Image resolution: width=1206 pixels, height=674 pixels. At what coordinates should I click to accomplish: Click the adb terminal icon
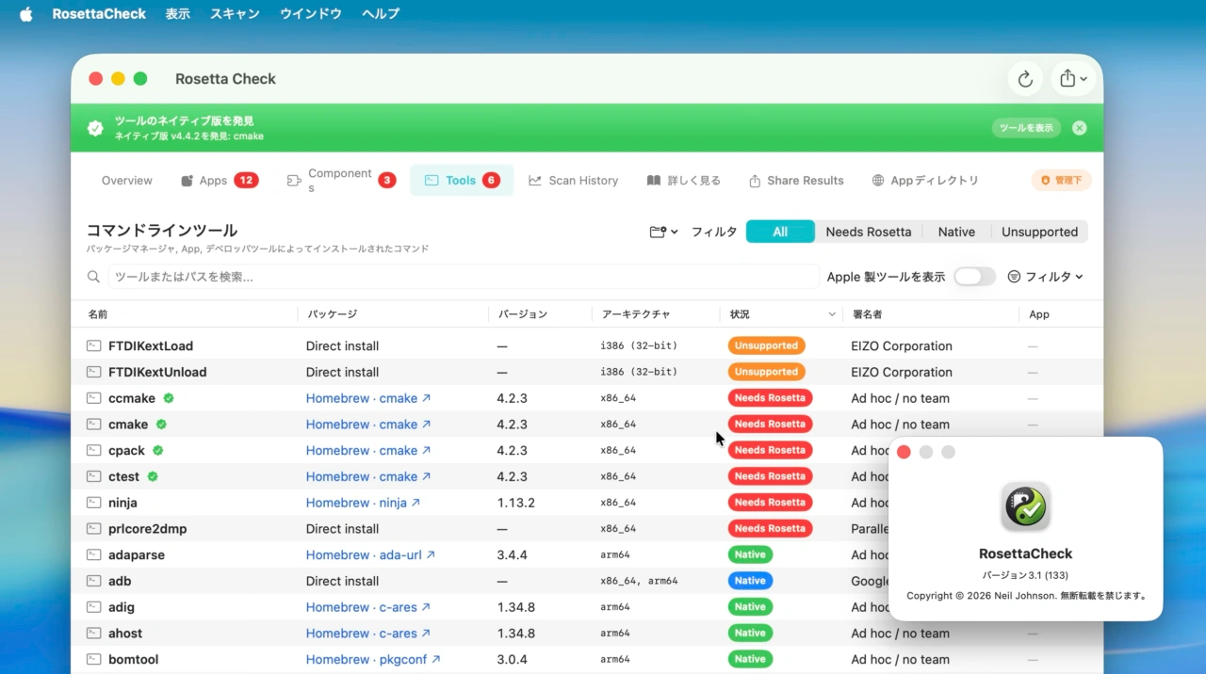point(93,581)
